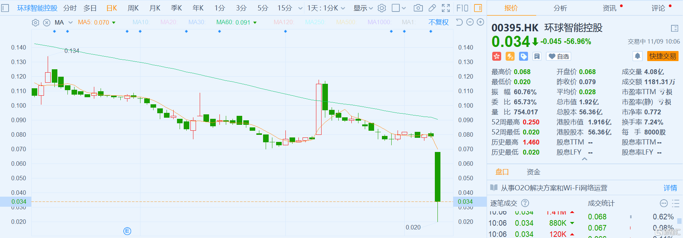Open more options for trade statistics
683x238 pixels.
pyautogui.click(x=664, y=203)
